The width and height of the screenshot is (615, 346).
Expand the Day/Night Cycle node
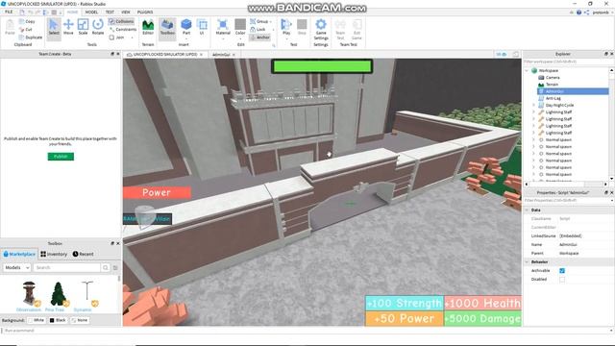pos(533,105)
